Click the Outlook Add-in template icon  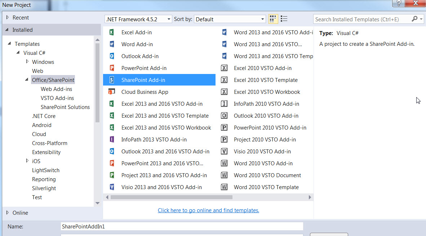(x=112, y=56)
